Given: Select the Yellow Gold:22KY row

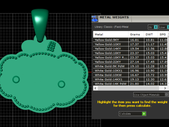Looking at the screenshot, I should [x=130, y=62].
